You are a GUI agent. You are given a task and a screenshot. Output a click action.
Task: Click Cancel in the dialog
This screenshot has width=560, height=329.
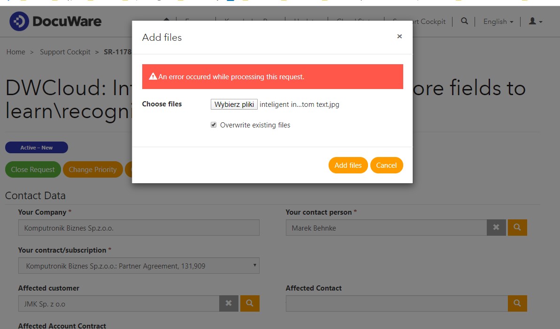(386, 165)
